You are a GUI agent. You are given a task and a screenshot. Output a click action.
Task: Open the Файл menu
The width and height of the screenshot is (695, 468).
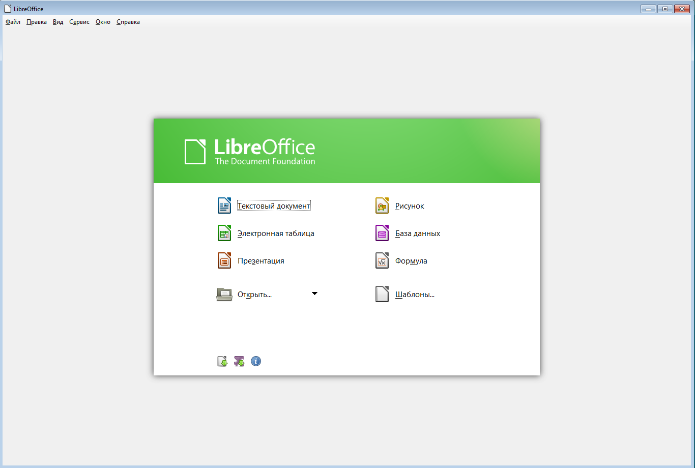[x=13, y=22]
